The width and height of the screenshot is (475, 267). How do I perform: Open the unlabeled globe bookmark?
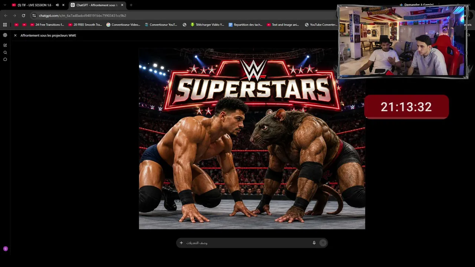pos(184,25)
